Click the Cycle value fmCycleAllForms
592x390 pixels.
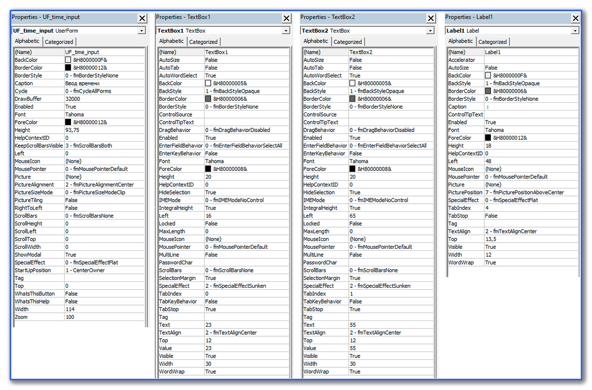pyautogui.click(x=105, y=91)
